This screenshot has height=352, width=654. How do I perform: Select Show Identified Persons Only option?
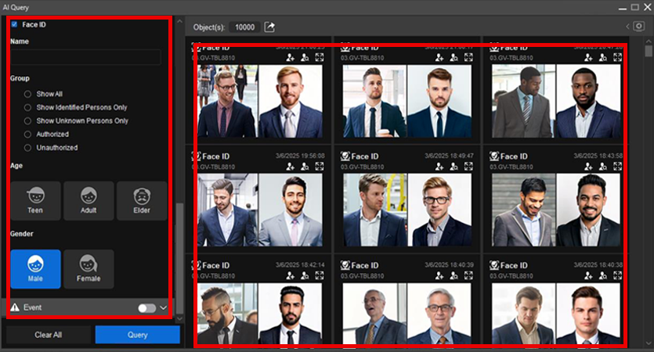click(28, 107)
